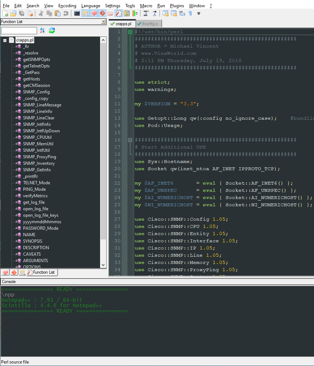Toggle the heart plugin panel icon in toolbar
This screenshot has height=366, width=314.
pos(94,14)
